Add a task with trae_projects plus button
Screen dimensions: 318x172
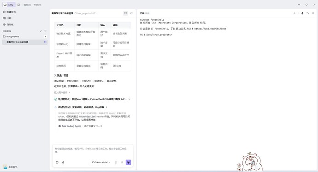point(46,36)
